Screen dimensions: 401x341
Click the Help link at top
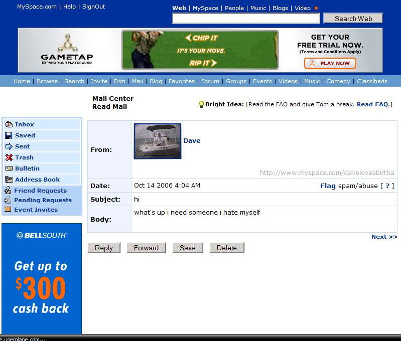coord(70,7)
